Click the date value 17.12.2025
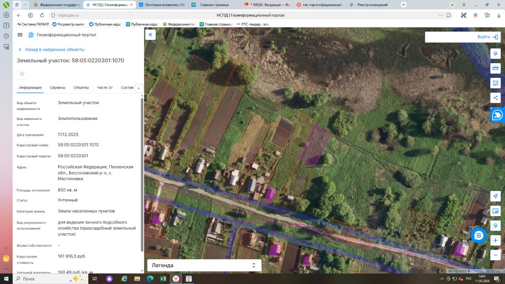This screenshot has width=505, height=284. pos(68,135)
